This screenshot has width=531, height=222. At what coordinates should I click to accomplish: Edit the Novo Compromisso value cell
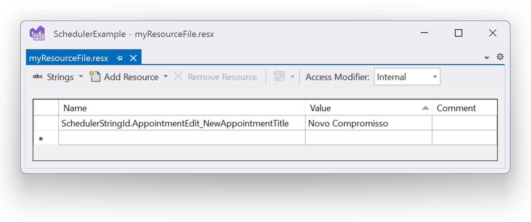pyautogui.click(x=368, y=123)
